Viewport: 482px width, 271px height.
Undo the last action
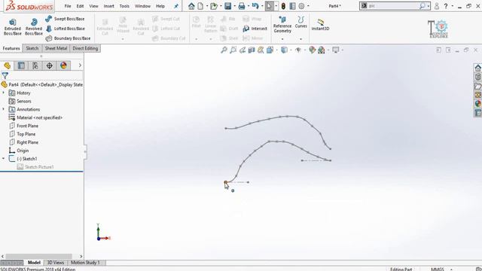tap(255, 6)
